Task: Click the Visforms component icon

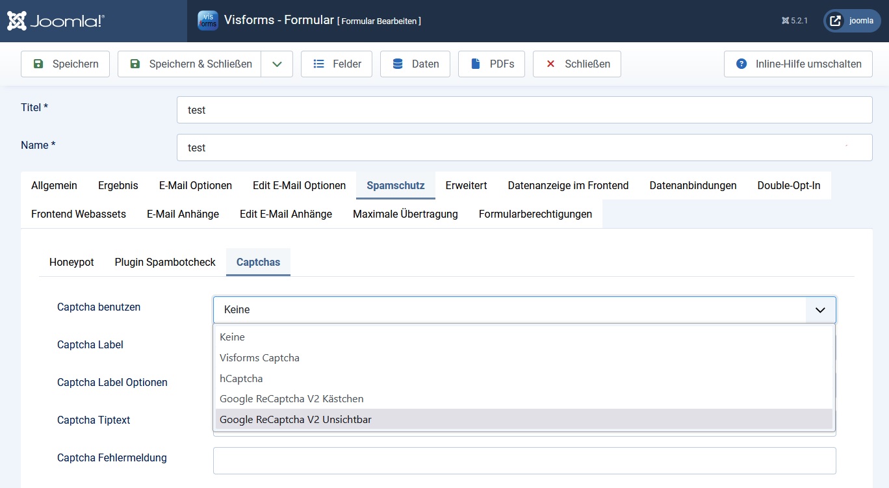Action: [x=208, y=20]
